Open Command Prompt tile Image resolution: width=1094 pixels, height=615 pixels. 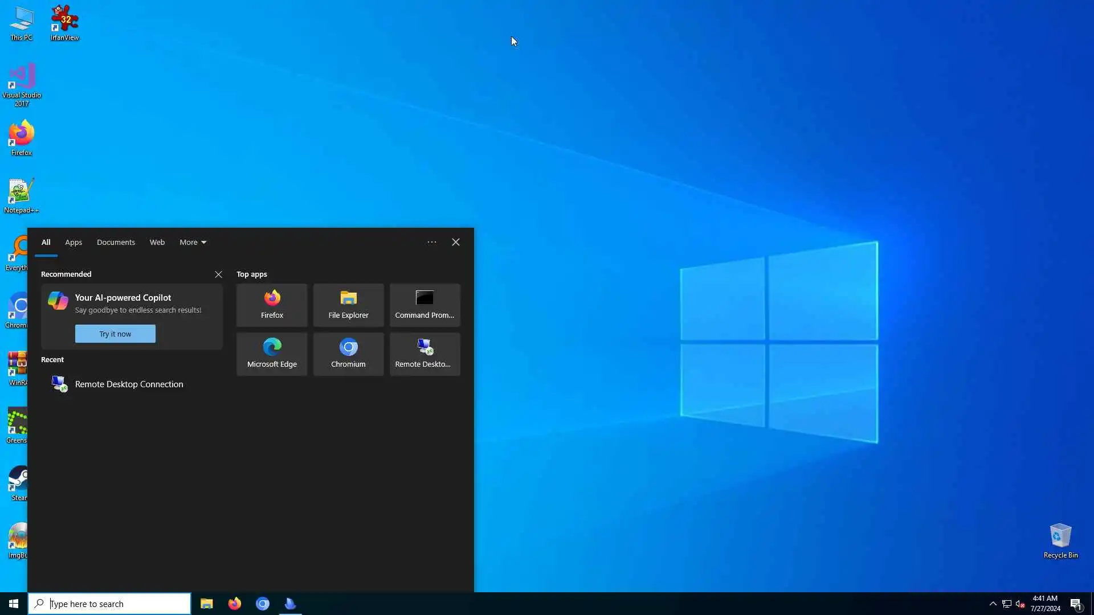click(x=424, y=305)
